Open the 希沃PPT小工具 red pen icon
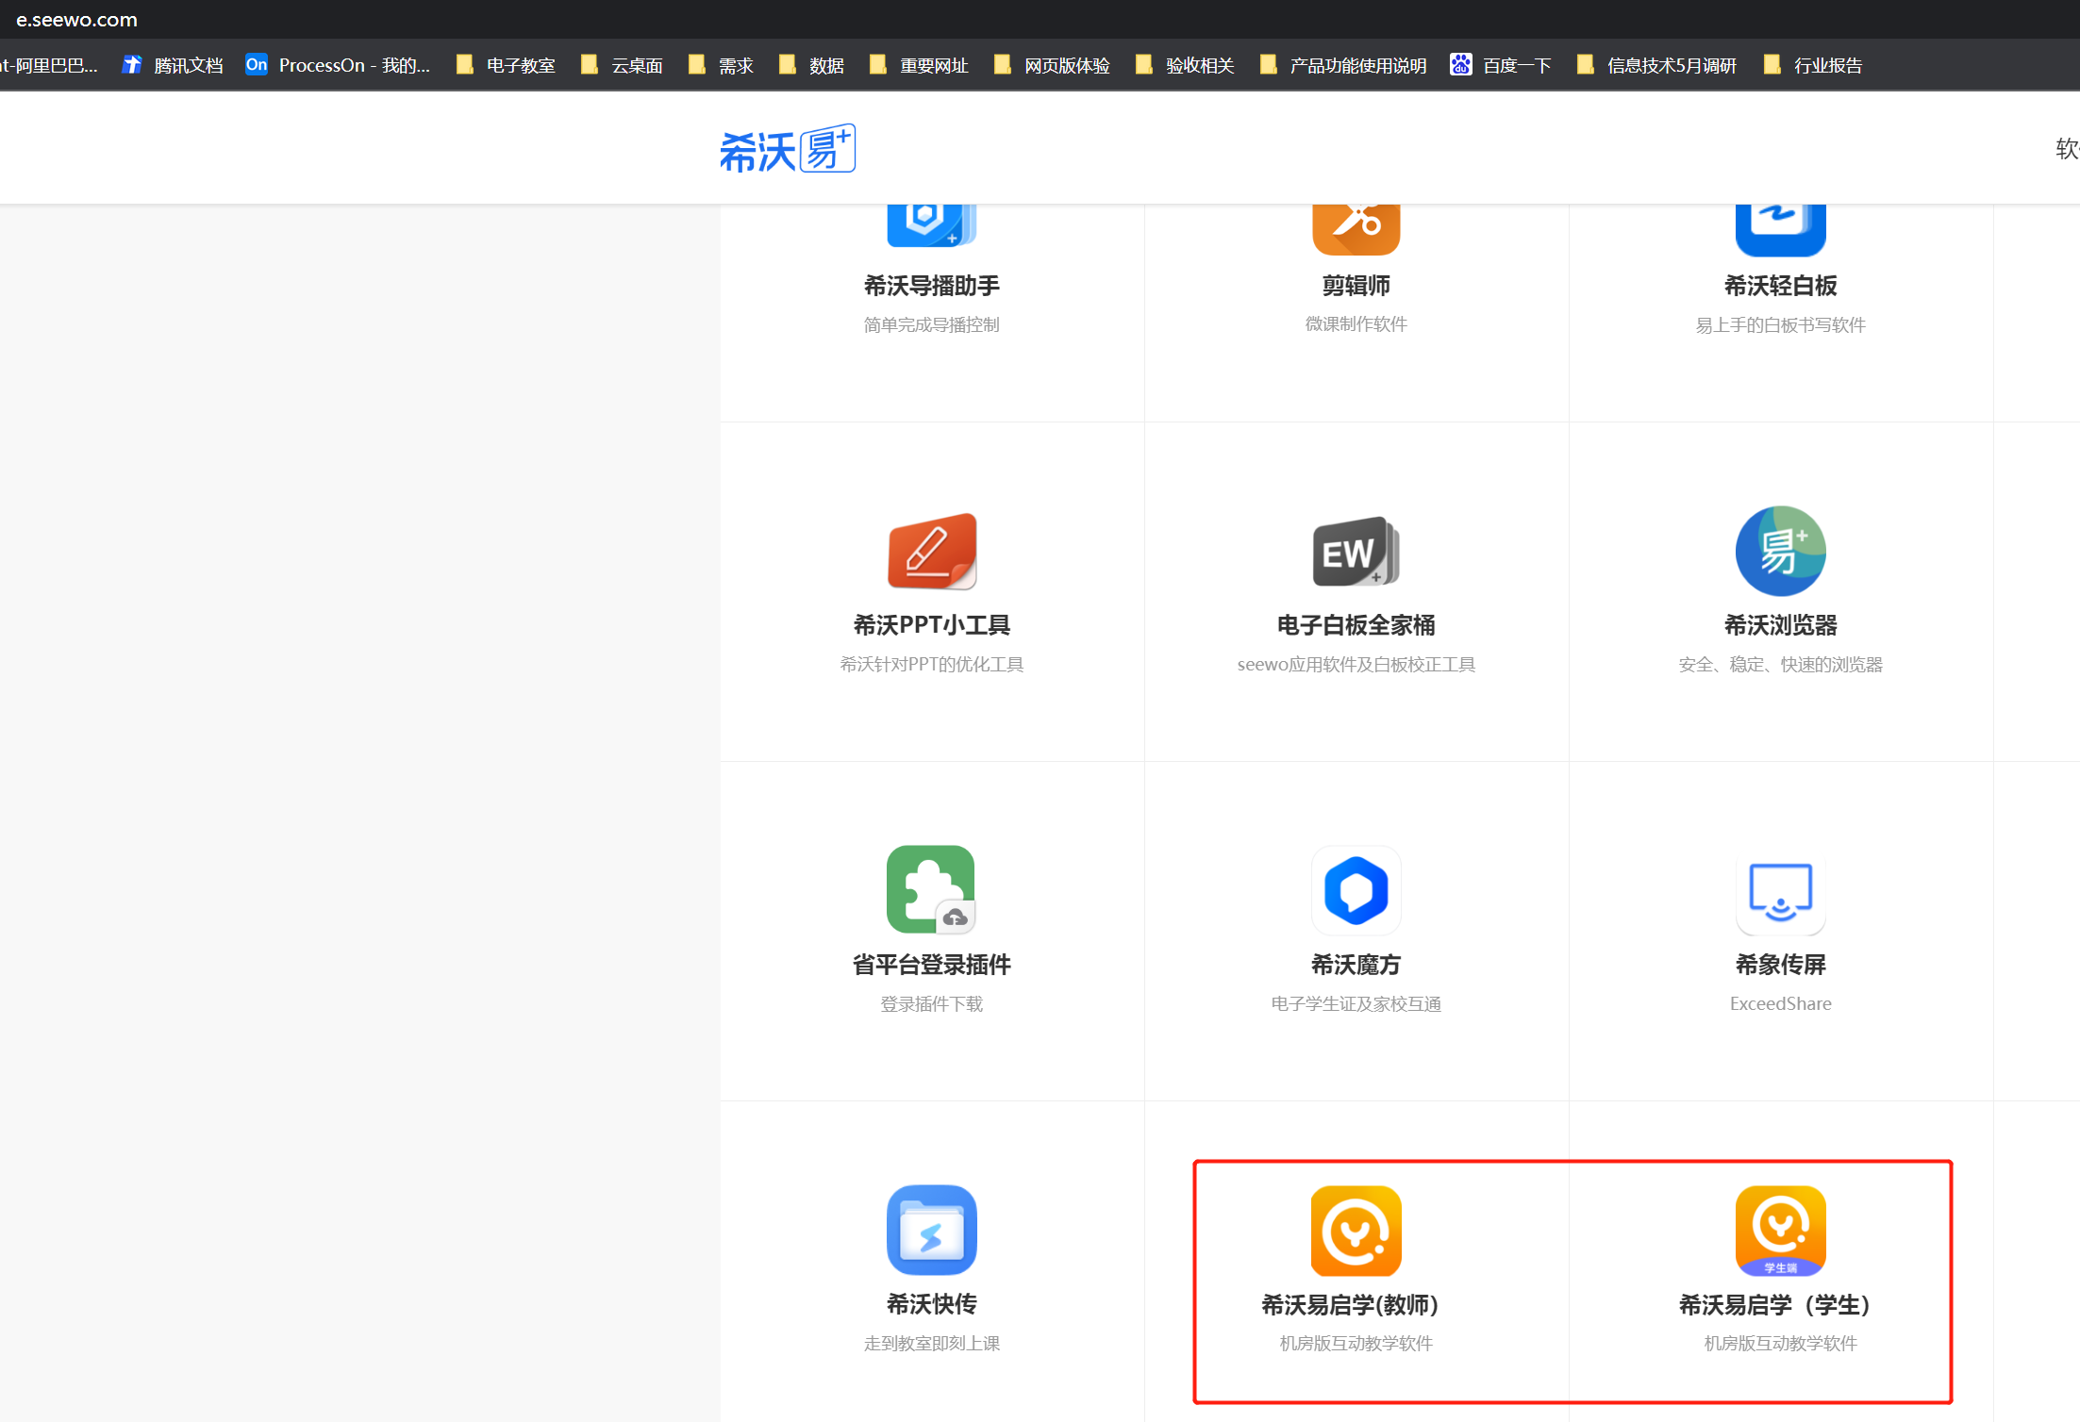Viewport: 2080px width, 1422px height. tap(932, 552)
